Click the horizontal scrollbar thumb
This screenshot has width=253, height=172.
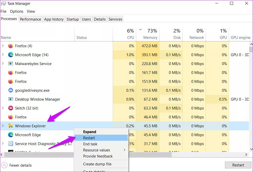tap(88, 155)
